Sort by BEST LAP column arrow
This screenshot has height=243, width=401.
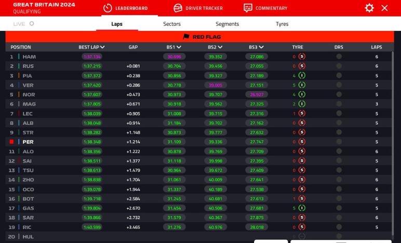point(103,47)
